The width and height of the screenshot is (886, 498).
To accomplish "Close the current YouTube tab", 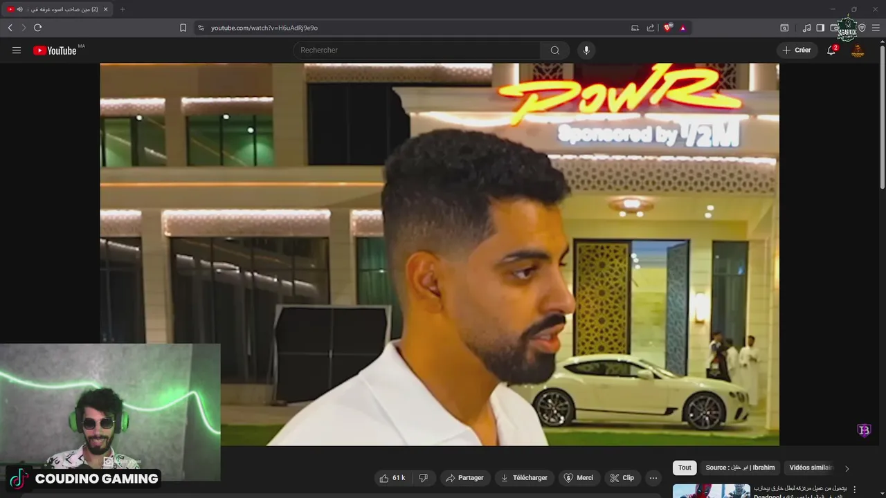I will (x=106, y=9).
